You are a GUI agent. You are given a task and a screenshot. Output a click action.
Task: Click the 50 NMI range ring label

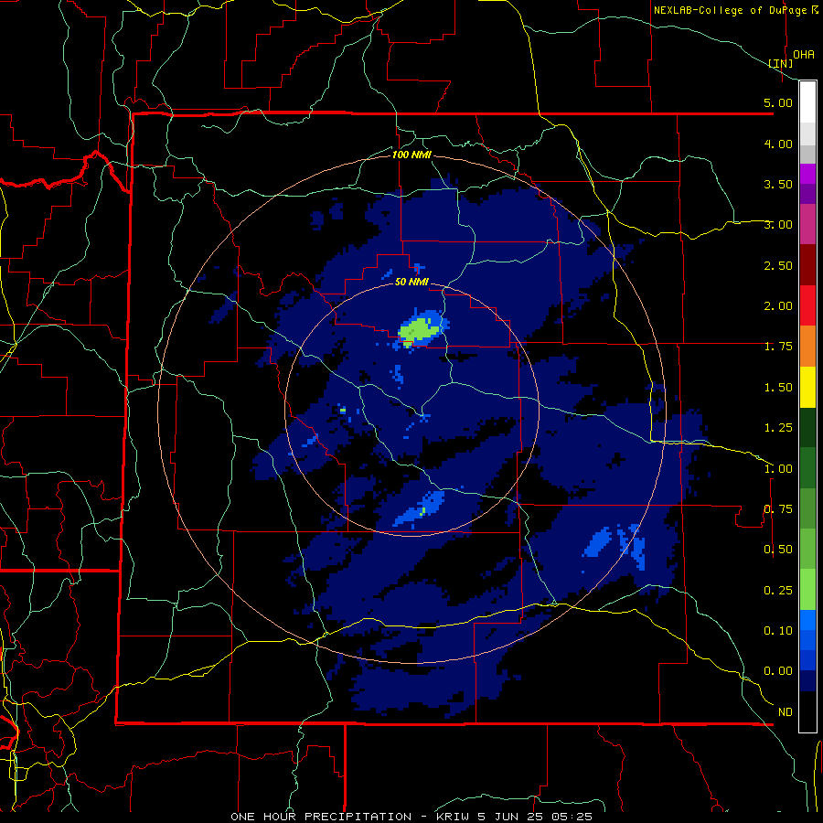click(411, 282)
